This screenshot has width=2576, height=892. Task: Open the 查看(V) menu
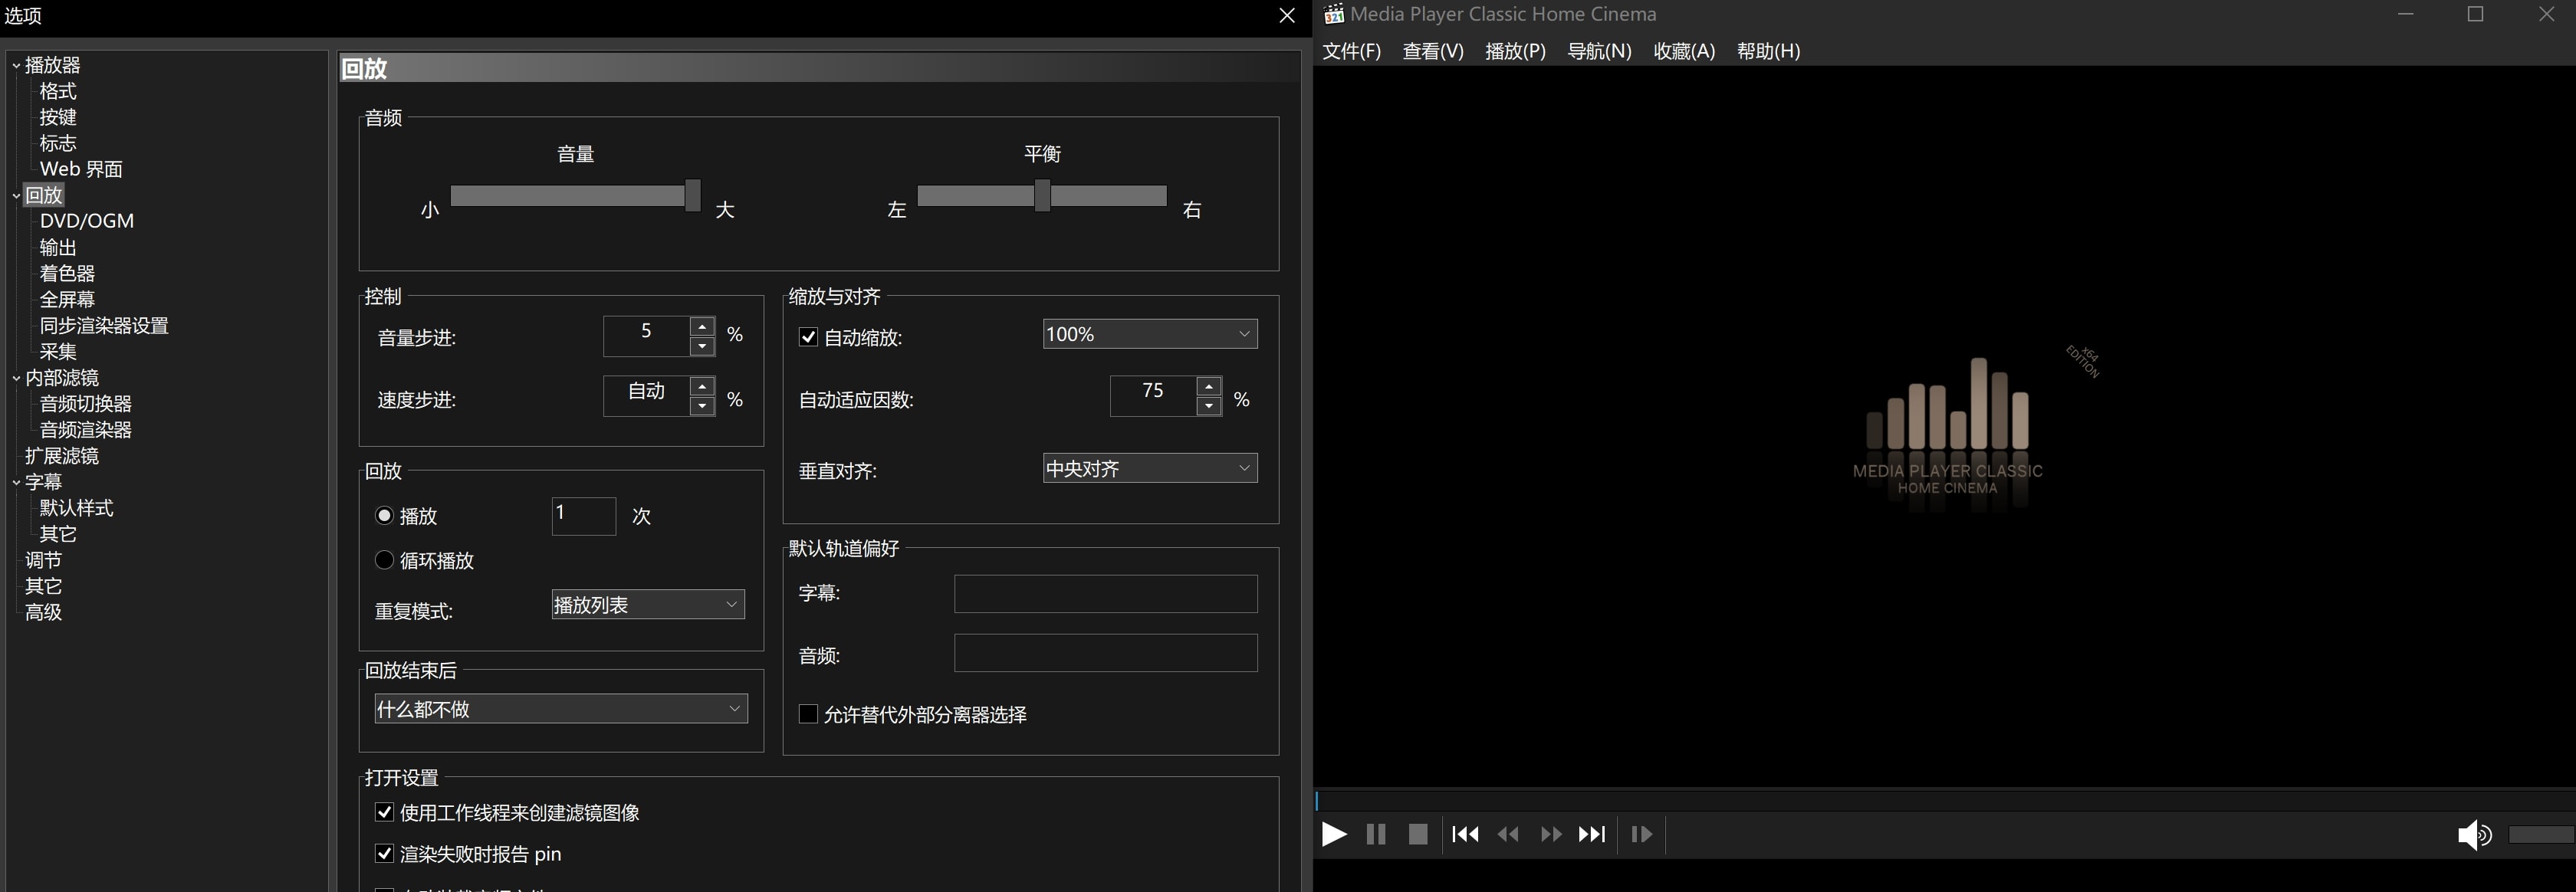coord(1433,51)
